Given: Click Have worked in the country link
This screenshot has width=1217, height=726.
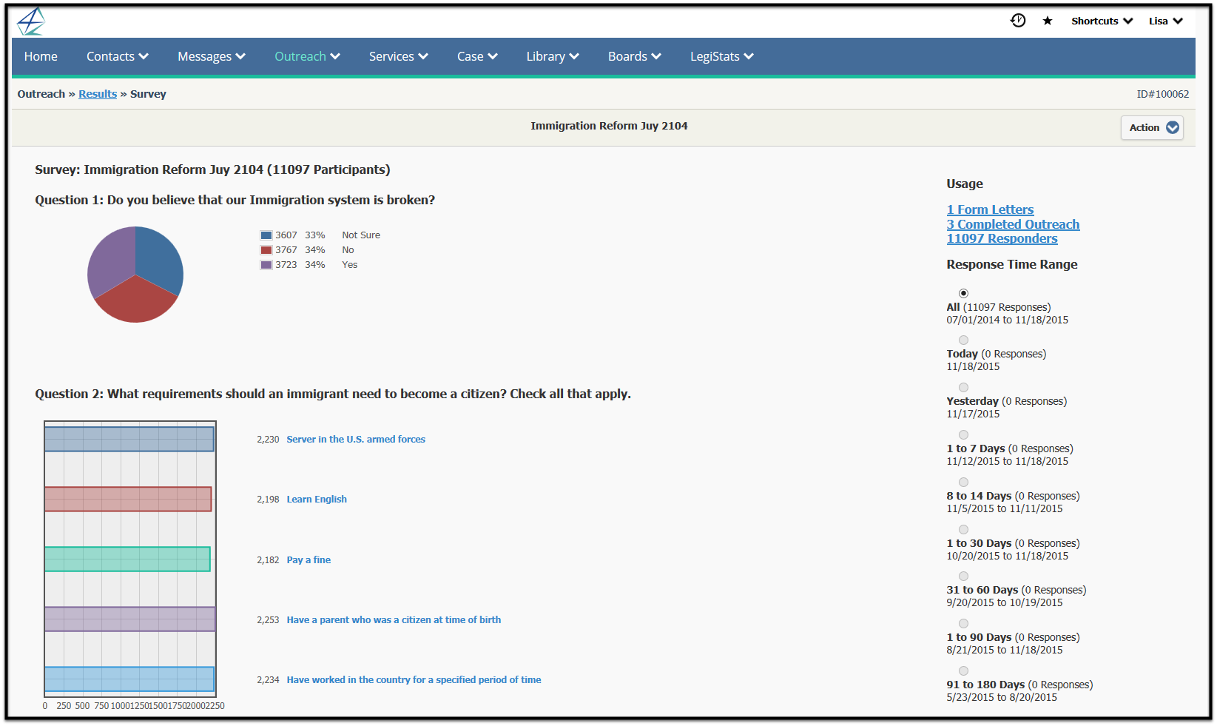Looking at the screenshot, I should click(414, 679).
